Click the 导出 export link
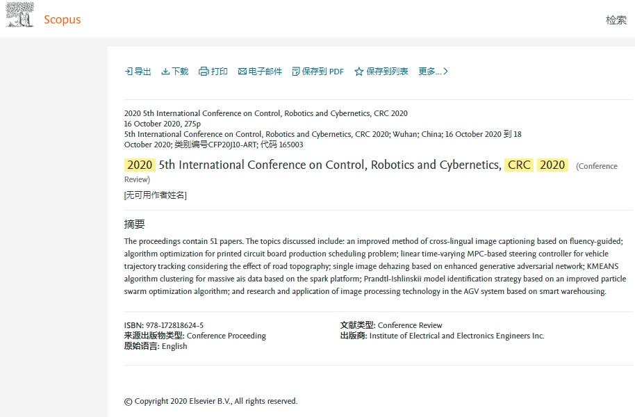635x417 pixels. pos(142,72)
